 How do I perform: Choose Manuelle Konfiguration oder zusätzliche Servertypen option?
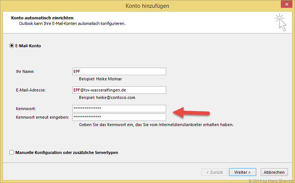12,152
